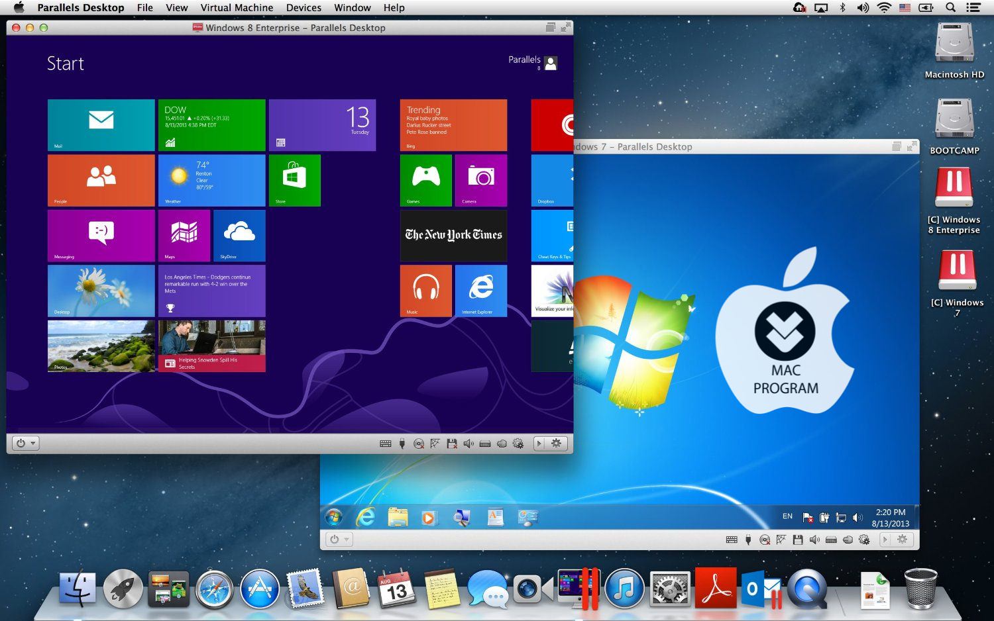994x621 pixels.
Task: Click the Action Center flag in Windows 7 tray
Action: point(808,518)
